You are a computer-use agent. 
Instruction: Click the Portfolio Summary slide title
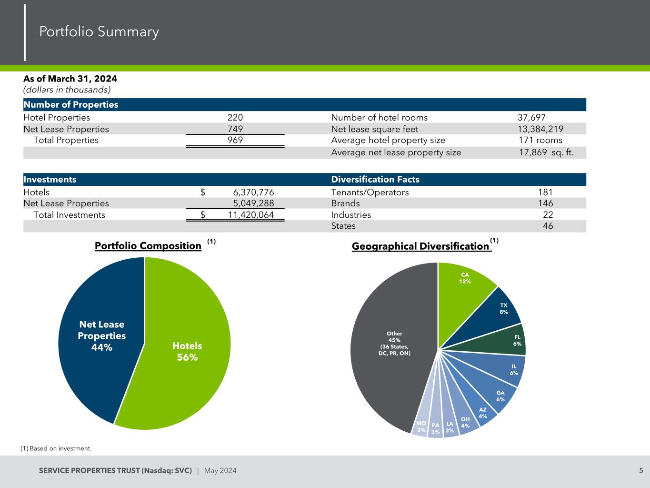(99, 32)
